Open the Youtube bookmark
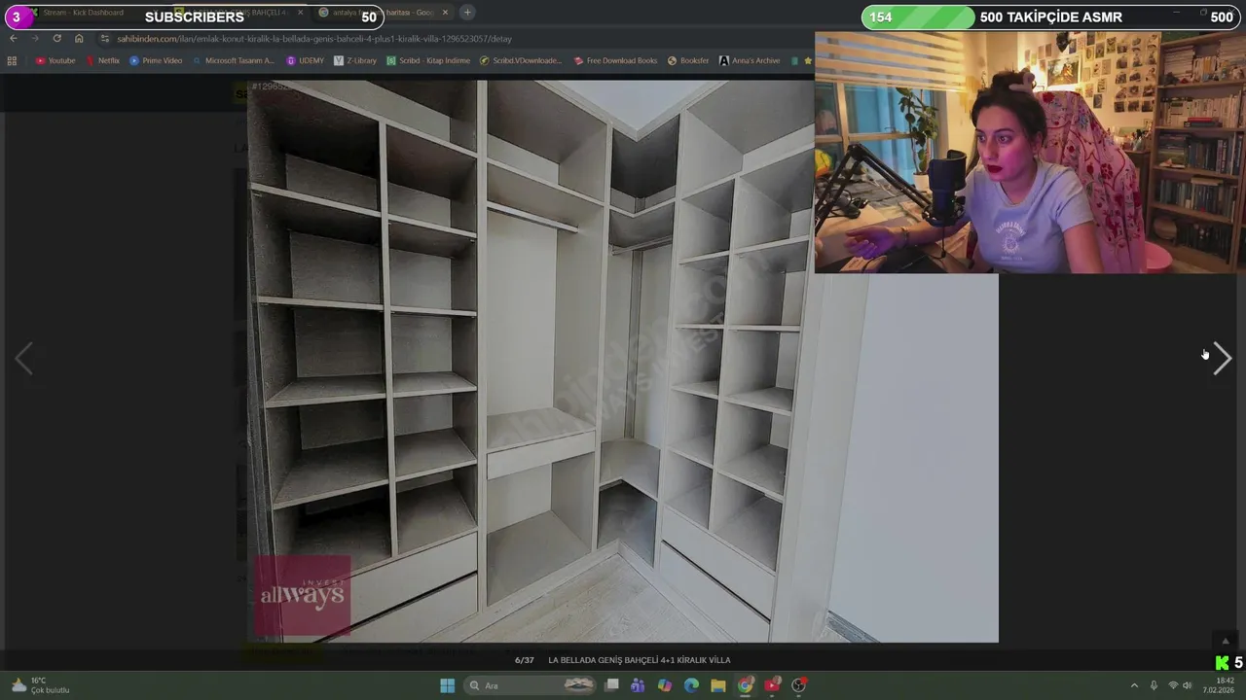Screen dimensions: 1246x700 pos(55,60)
